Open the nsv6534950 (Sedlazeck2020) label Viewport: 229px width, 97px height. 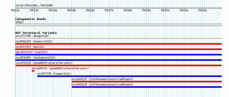pos(36,57)
